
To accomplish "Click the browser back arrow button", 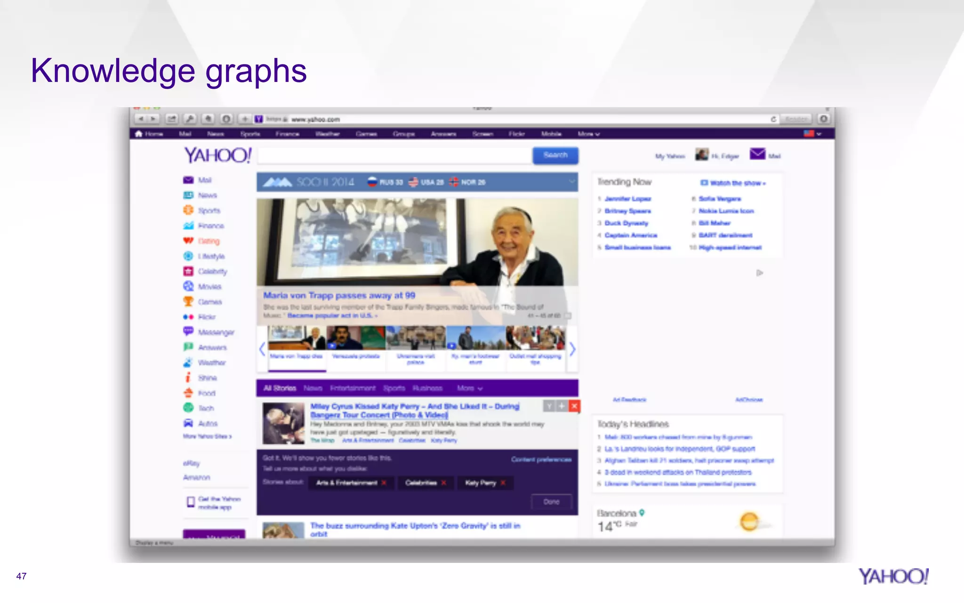I will tap(141, 119).
